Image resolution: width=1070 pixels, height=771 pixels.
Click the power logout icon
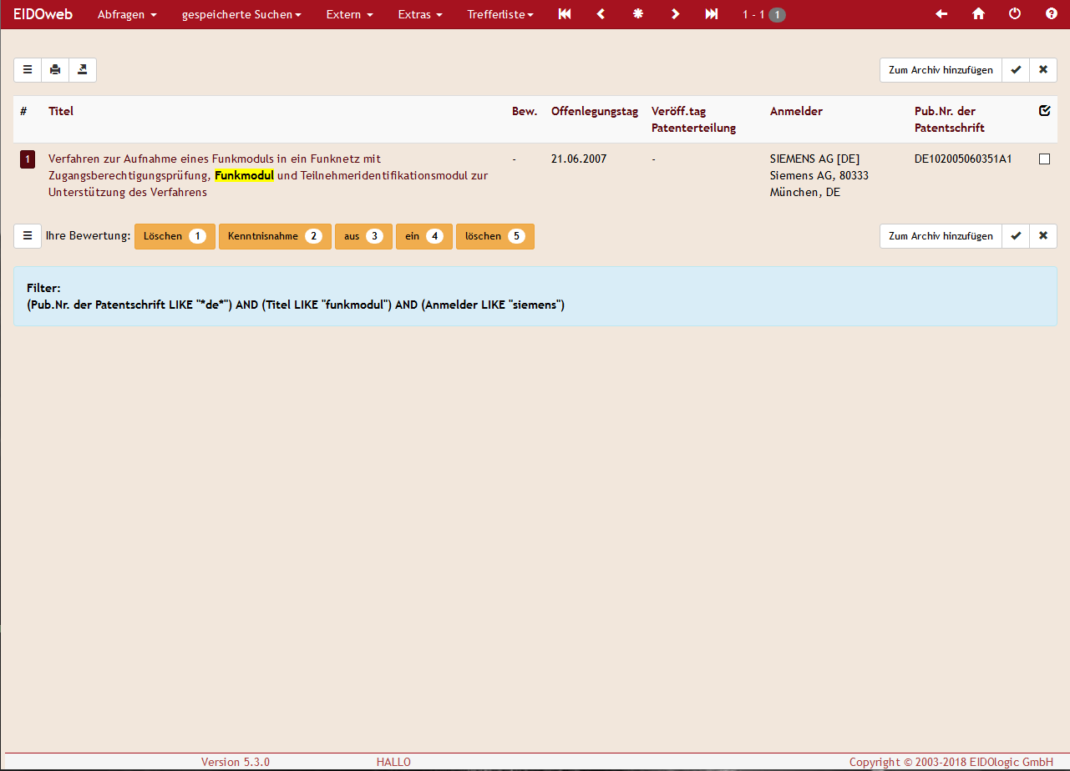pyautogui.click(x=1015, y=14)
